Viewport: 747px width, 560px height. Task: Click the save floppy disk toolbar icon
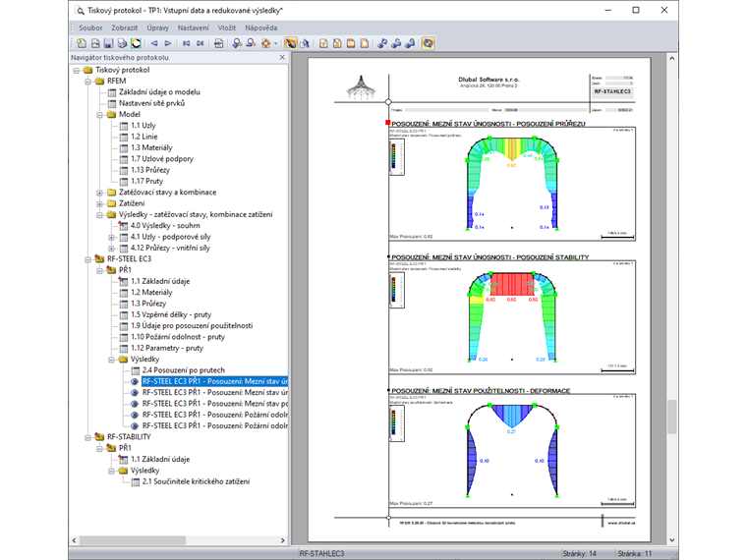[108, 43]
